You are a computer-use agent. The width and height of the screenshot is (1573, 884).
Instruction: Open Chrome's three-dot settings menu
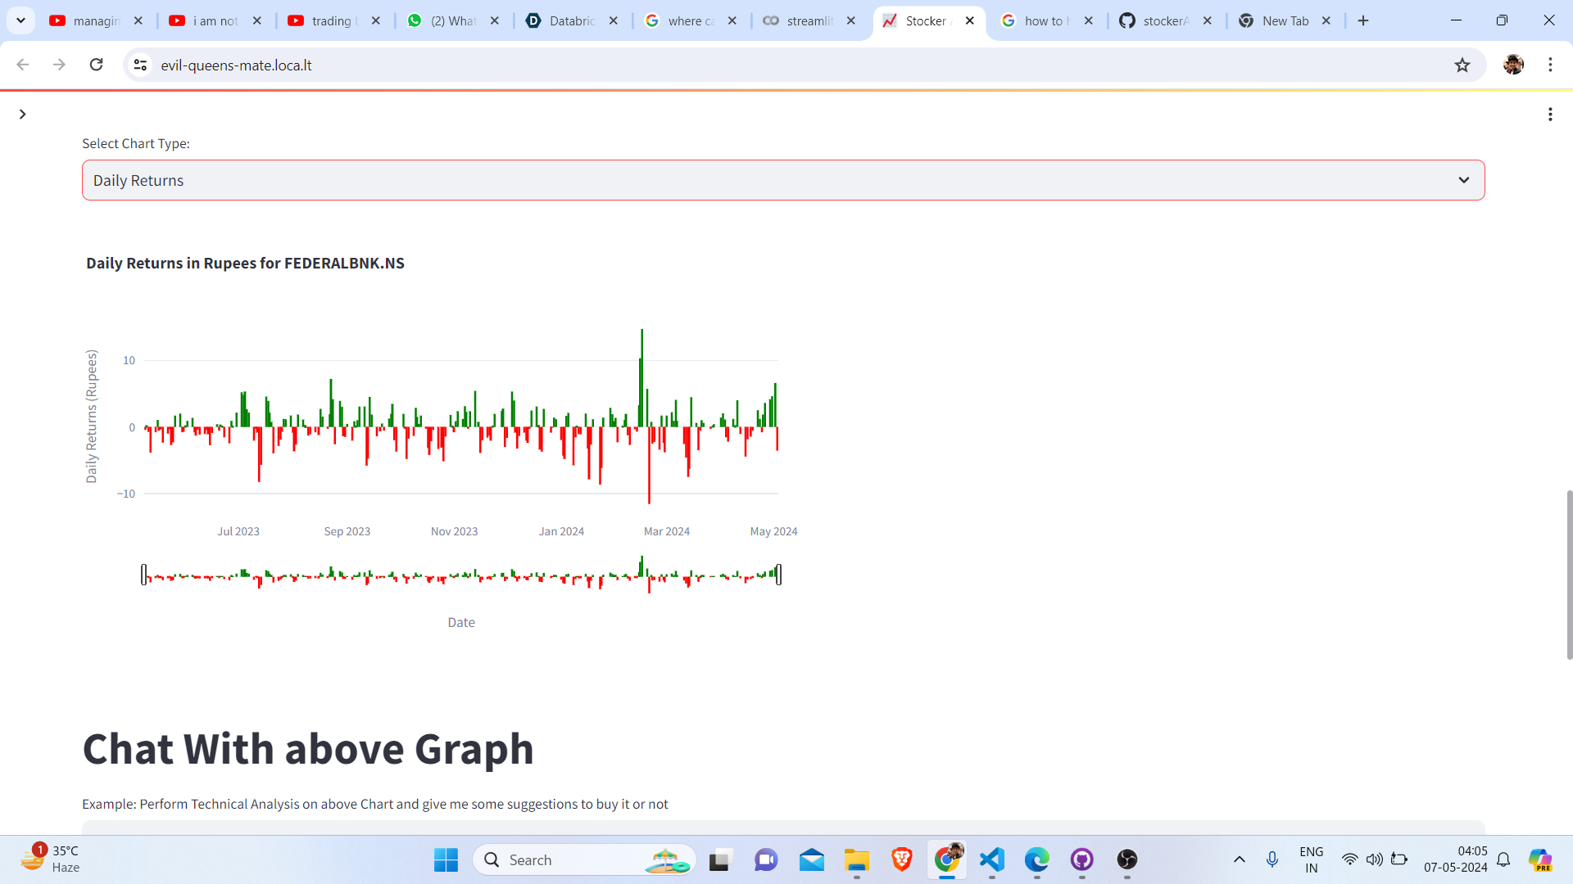click(1550, 65)
